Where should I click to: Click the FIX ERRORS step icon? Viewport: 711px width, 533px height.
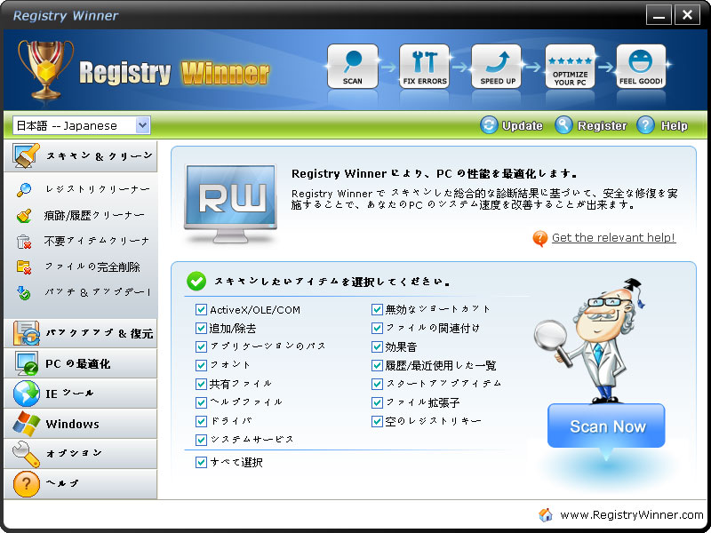pos(425,66)
